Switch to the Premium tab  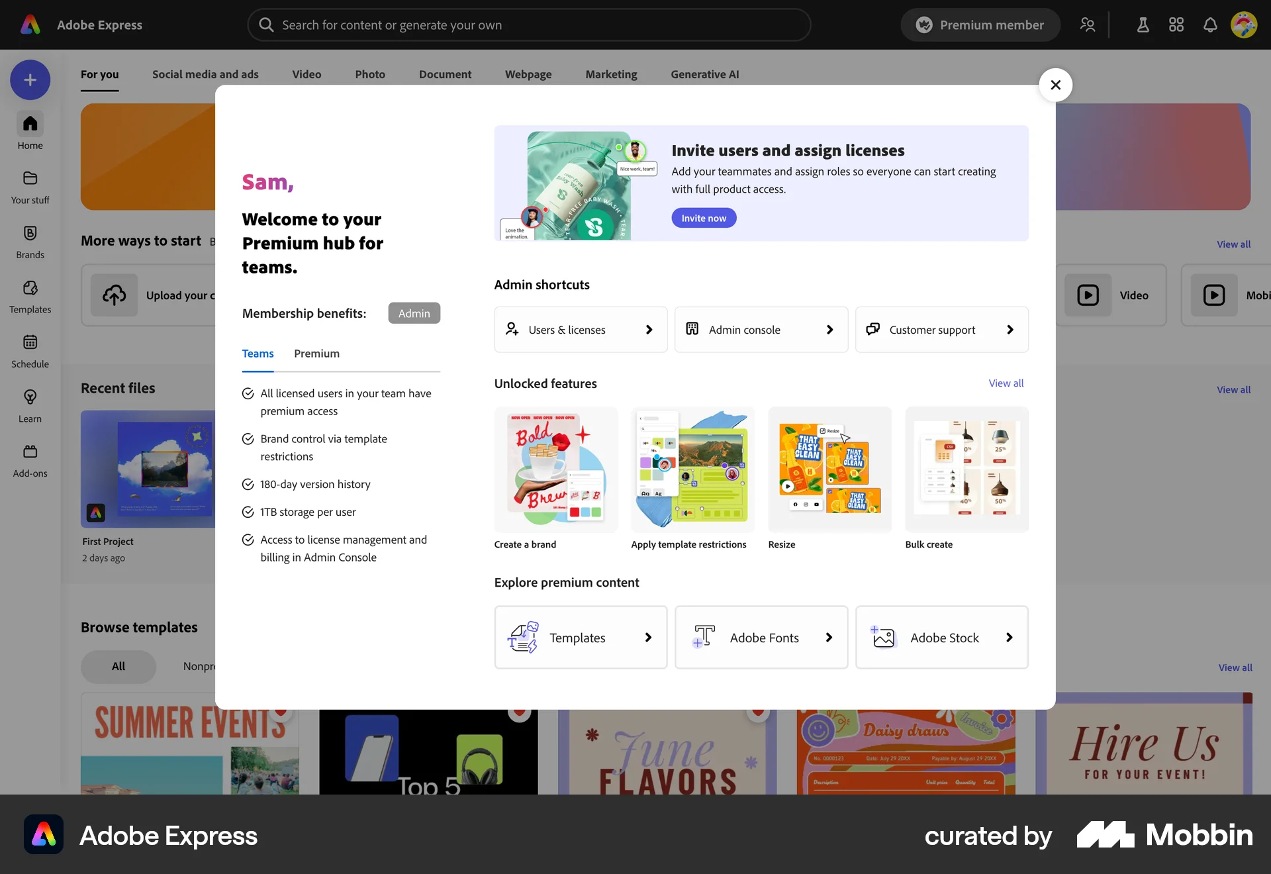[x=316, y=354]
